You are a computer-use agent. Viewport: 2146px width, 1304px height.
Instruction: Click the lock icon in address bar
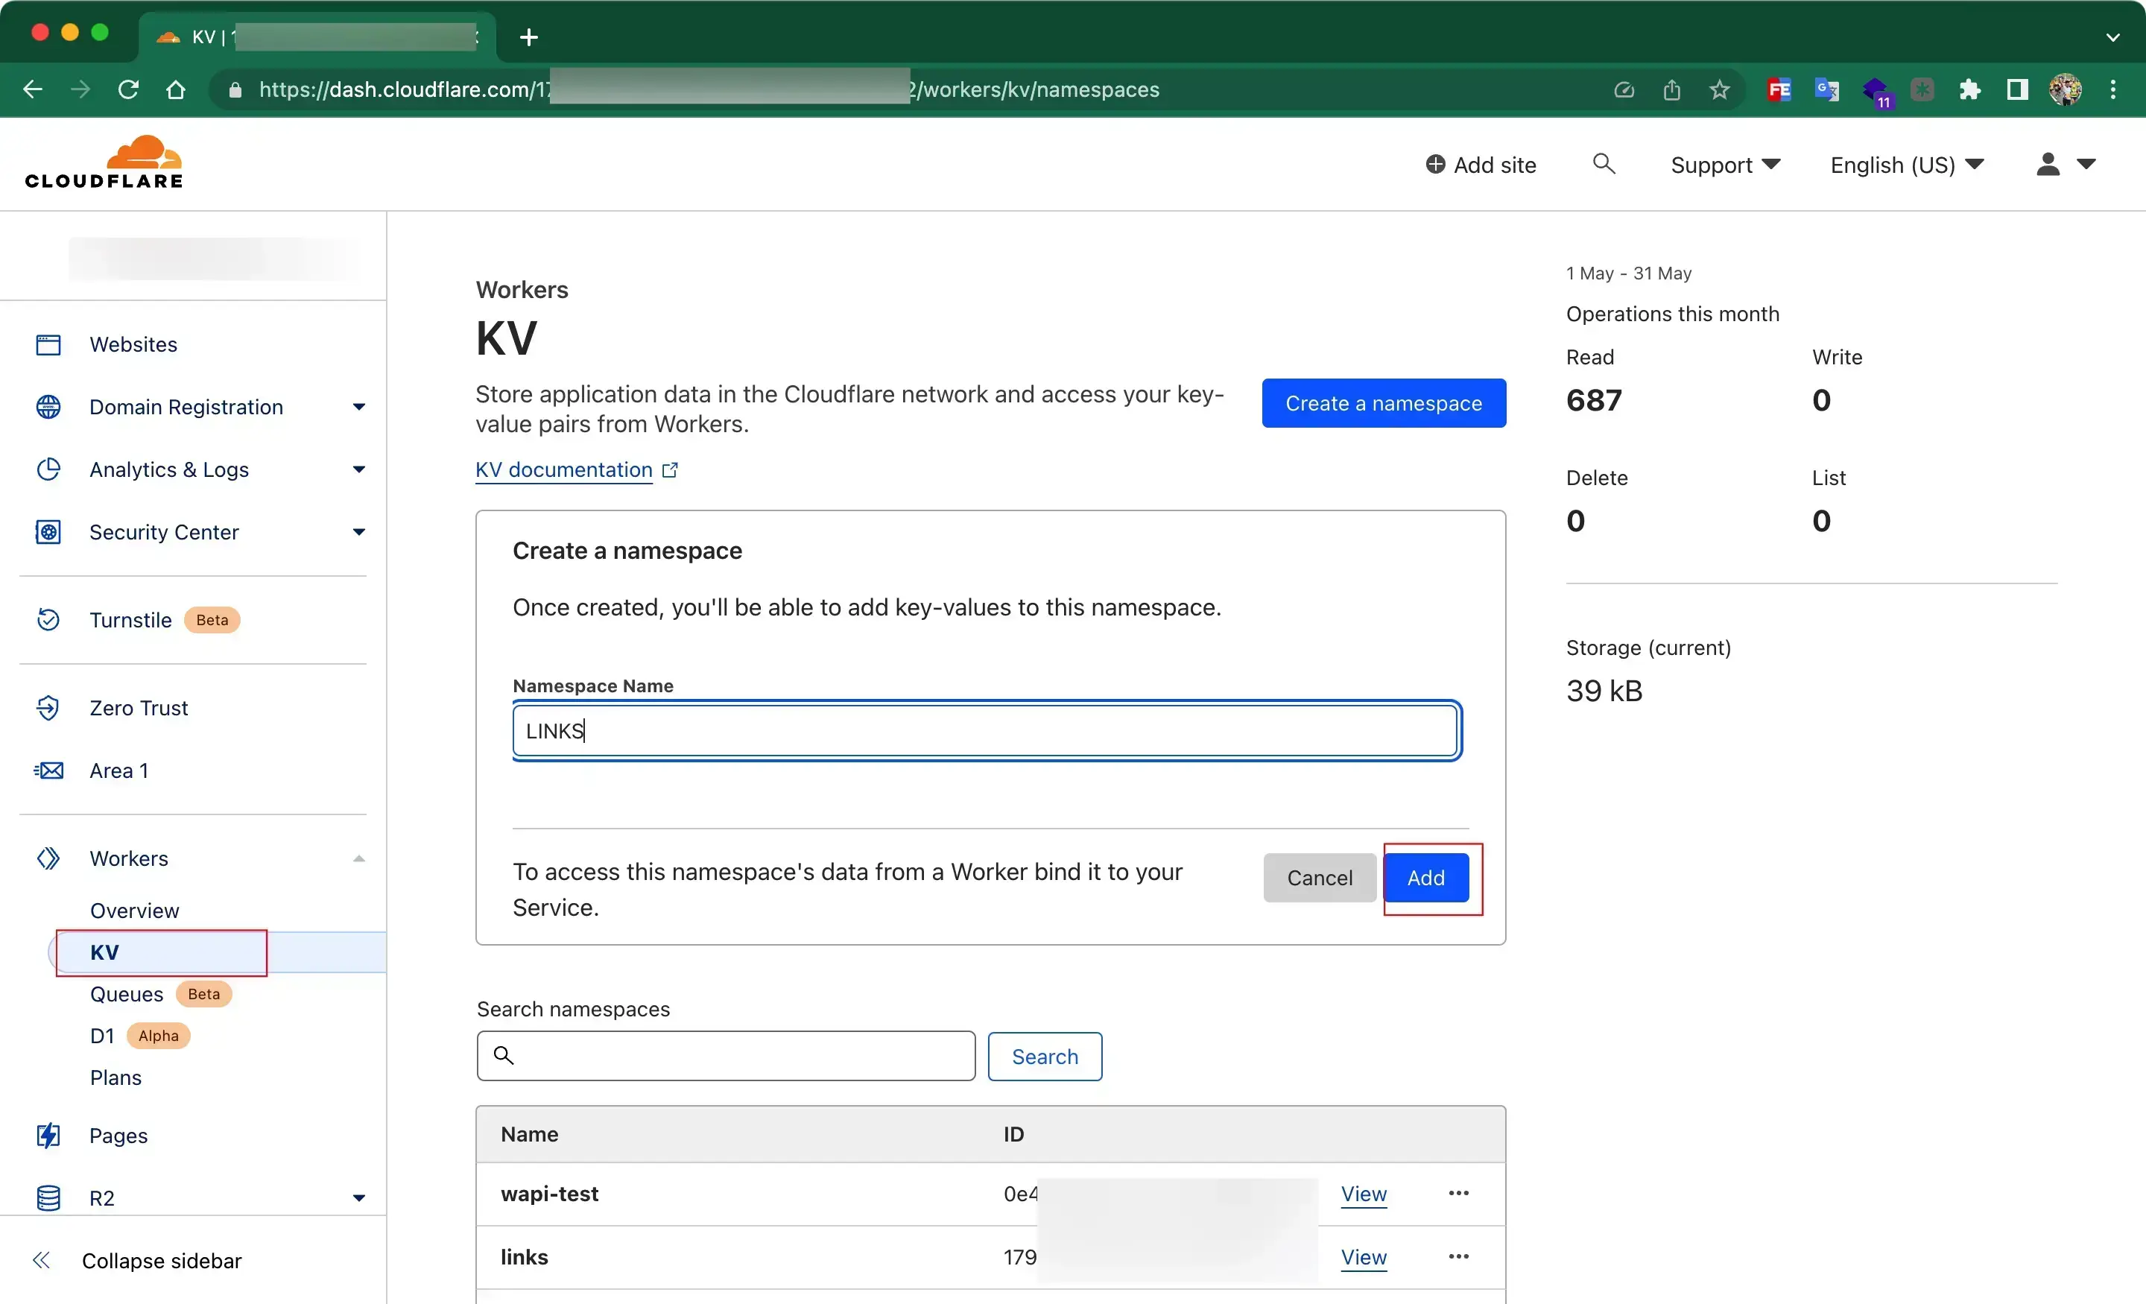234,89
